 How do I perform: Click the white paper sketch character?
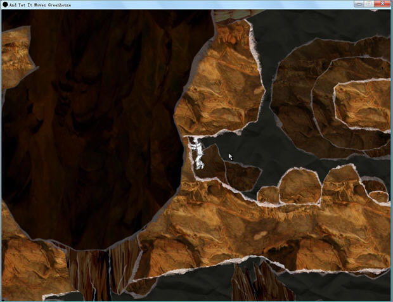click(x=198, y=154)
